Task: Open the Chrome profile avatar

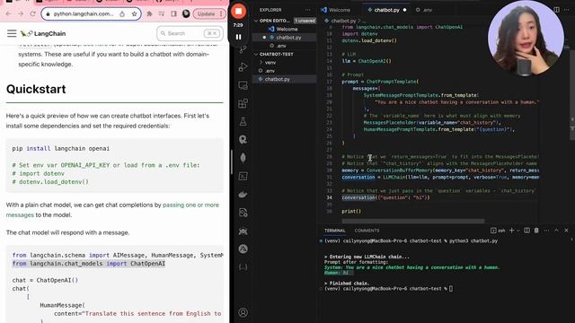Action: [x=186, y=14]
